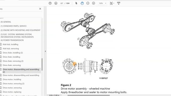Zoom in with the plus button

pyautogui.click(x=94, y=3)
